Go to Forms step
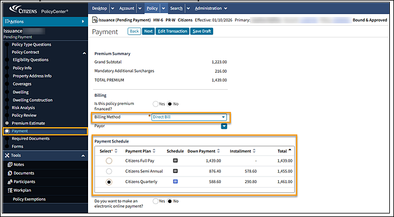Screen dimensions: 394x217 click(18, 146)
